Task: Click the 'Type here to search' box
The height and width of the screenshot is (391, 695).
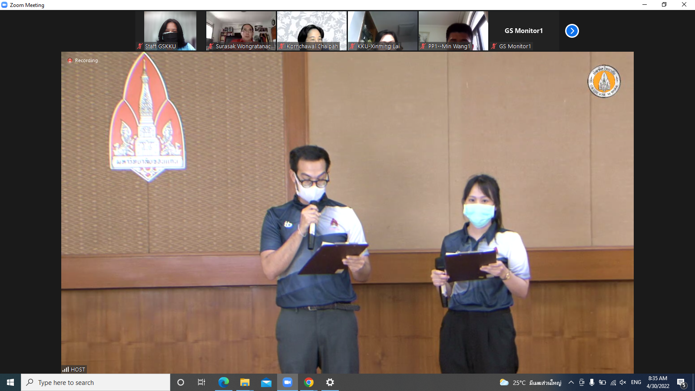Action: [96, 382]
